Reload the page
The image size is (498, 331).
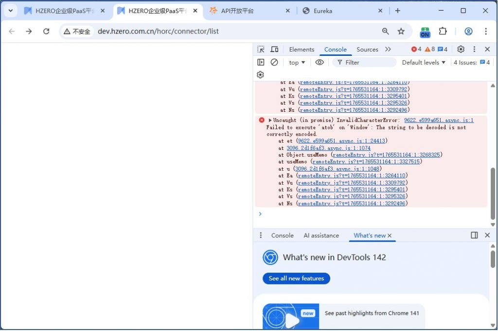coord(46,31)
